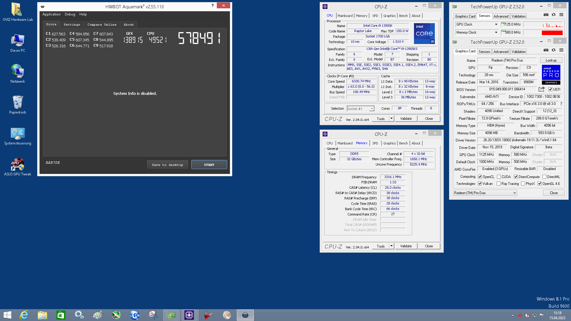Screen dimensions: 571x321
Task: Open Tools dropdown arrow in CPU-Z Memory window
Action: 391,246
